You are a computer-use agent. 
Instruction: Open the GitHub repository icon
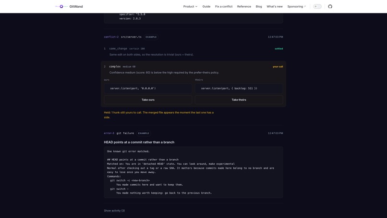(330, 6)
